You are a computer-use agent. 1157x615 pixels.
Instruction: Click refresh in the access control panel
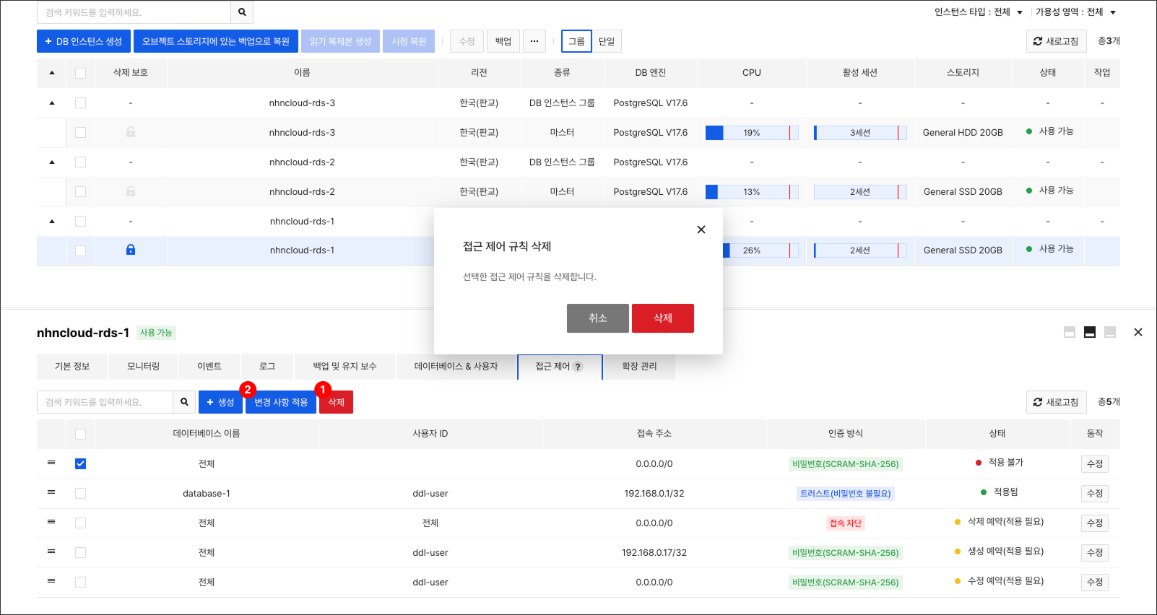(x=1056, y=402)
